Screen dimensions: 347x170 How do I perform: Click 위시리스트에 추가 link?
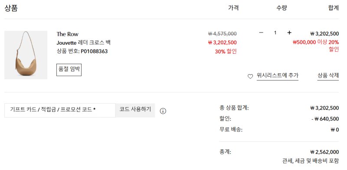pyautogui.click(x=278, y=75)
